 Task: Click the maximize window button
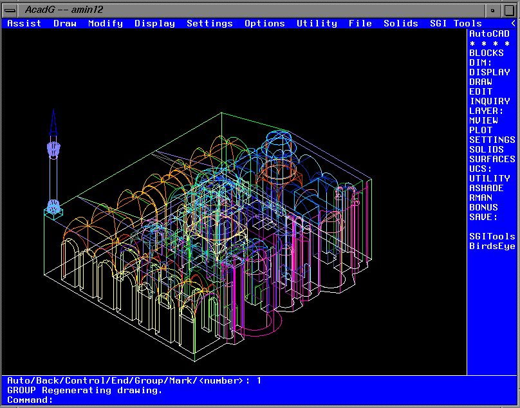pyautogui.click(x=509, y=10)
